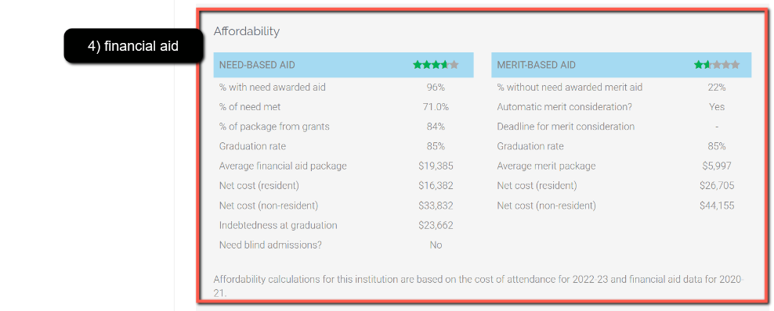This screenshot has width=774, height=311.
Task: Click indebtedness at graduation $23,662
Action: click(436, 225)
